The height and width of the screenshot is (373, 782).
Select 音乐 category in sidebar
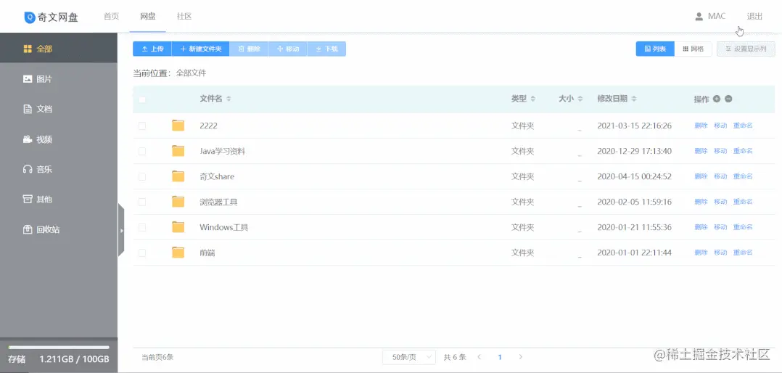point(59,169)
